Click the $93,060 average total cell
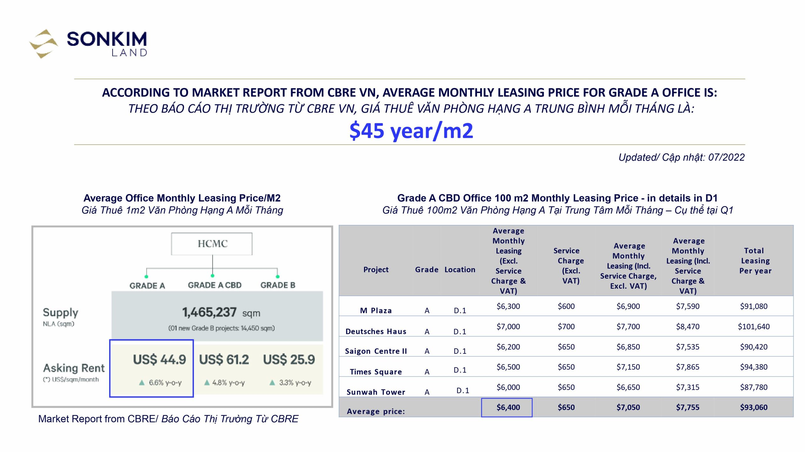This screenshot has width=805, height=452. coord(753,407)
